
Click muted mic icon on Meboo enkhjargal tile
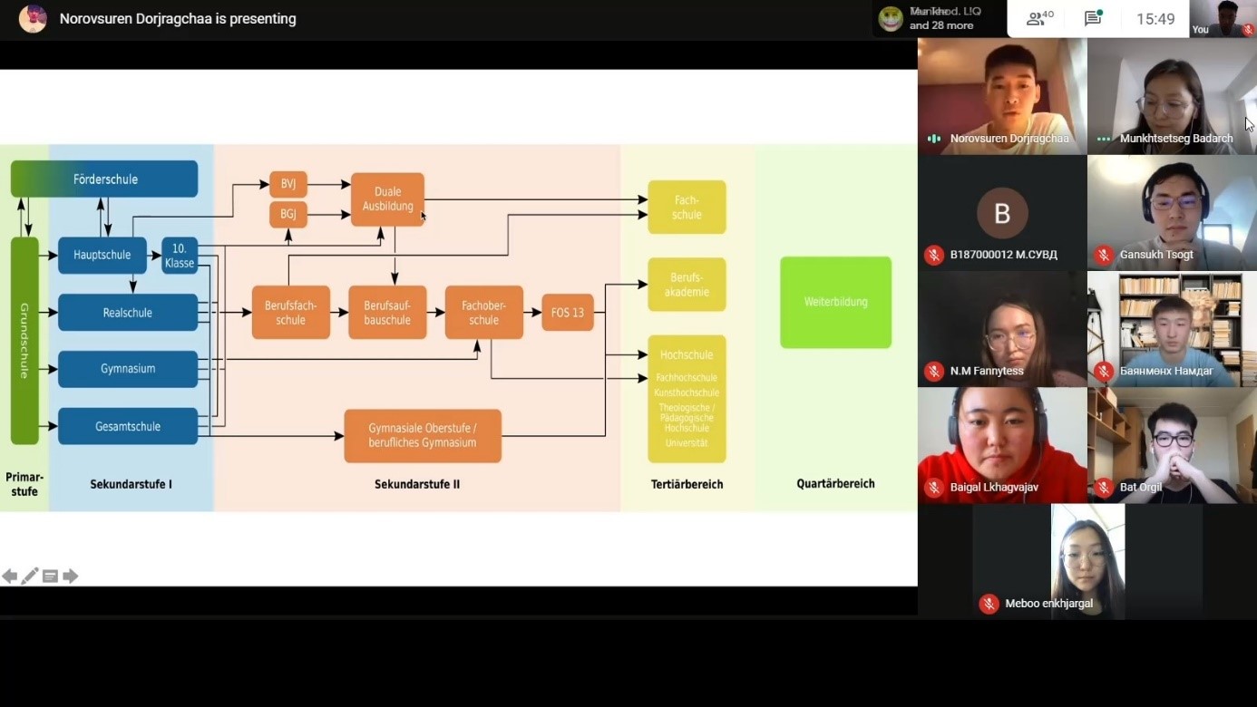click(x=989, y=604)
